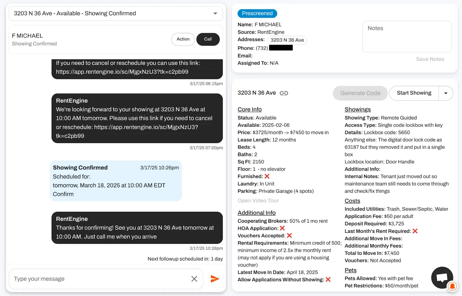This screenshot has height=296, width=462.
Task: Click the orange notification bell icon
Action: pos(452,286)
